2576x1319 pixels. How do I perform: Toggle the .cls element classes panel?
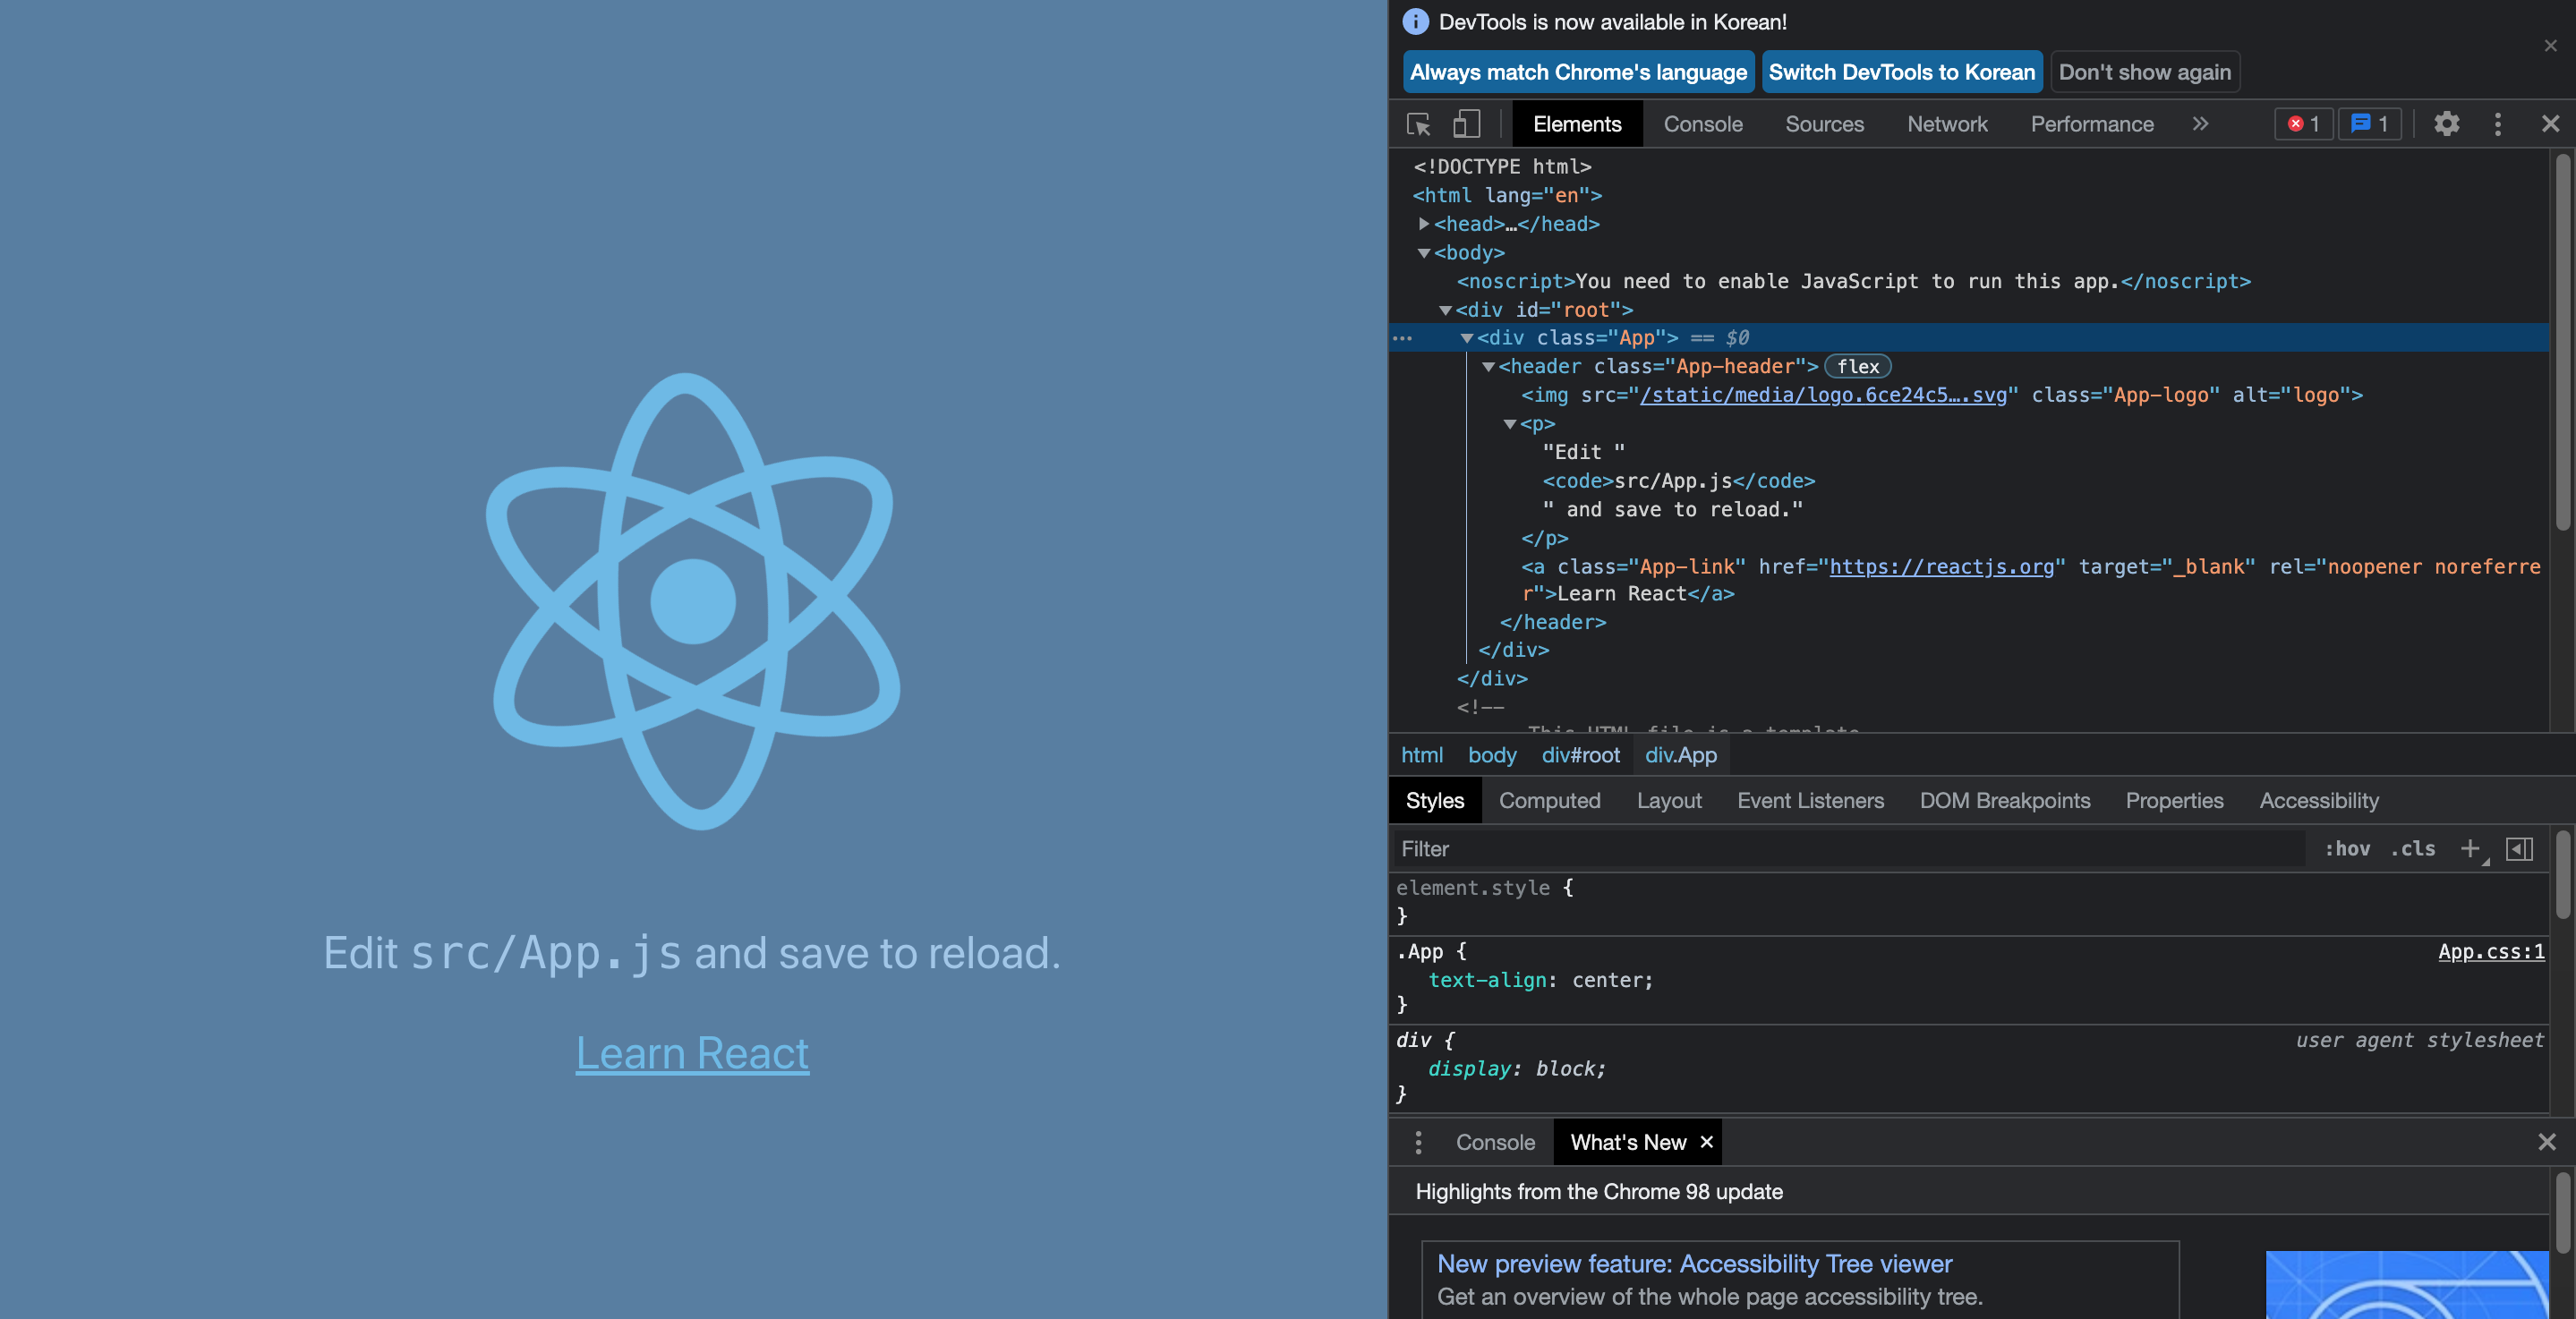(x=2412, y=849)
